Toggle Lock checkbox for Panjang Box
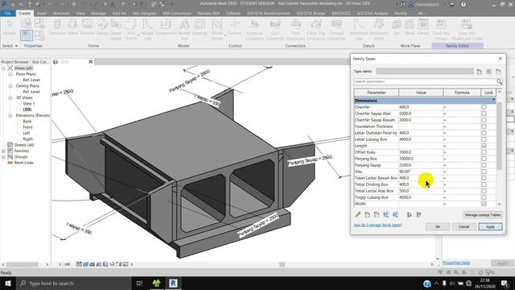The width and height of the screenshot is (515, 290). (484, 159)
